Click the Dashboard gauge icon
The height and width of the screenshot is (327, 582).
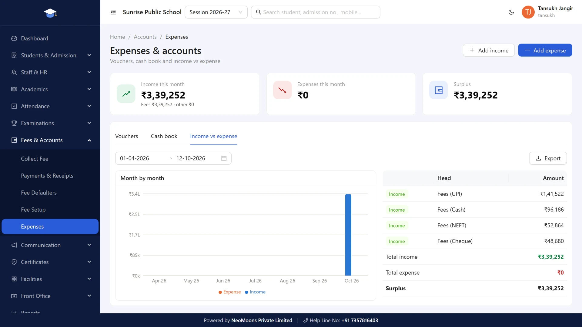click(14, 38)
